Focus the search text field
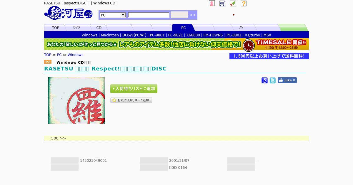The width and height of the screenshot is (353, 185). pos(149,15)
